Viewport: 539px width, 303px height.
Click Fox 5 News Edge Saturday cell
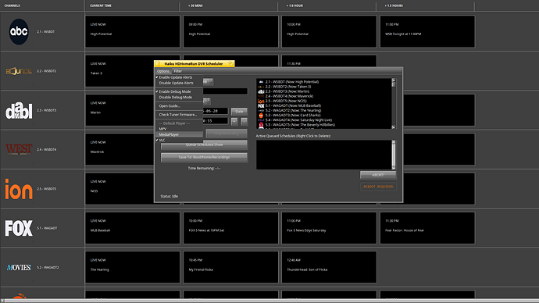(x=329, y=228)
